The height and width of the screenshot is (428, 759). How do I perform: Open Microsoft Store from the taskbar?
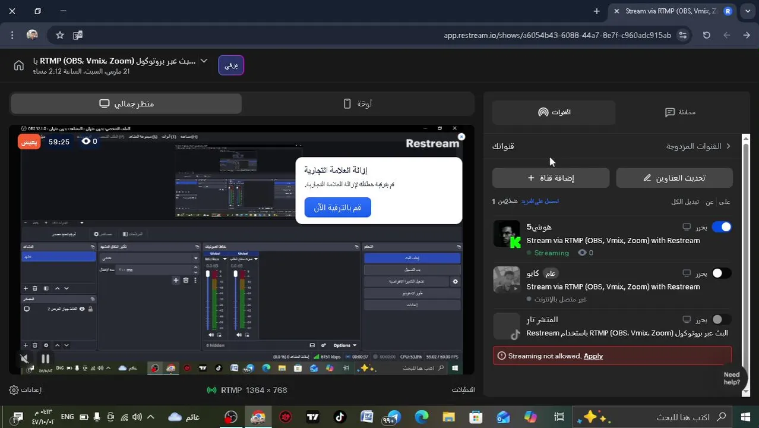click(x=476, y=417)
